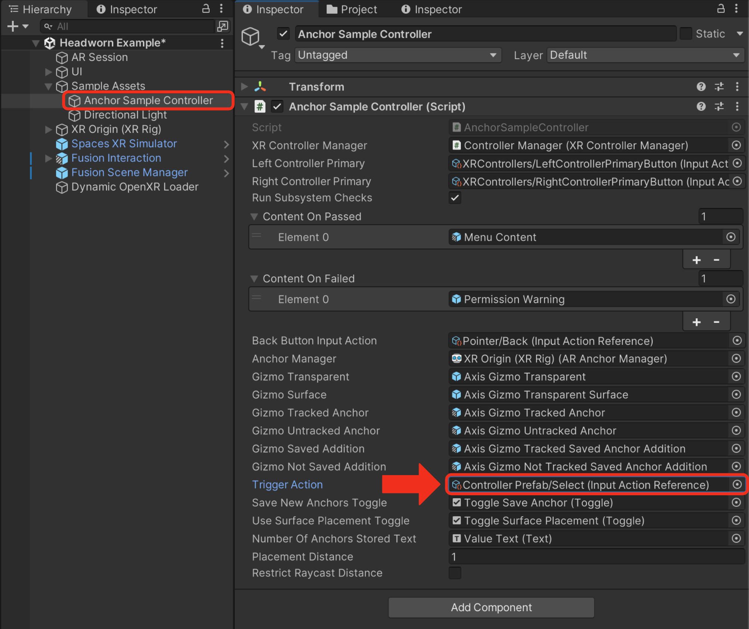This screenshot has height=629, width=749.
Task: Pick object for Trigger Action field
Action: coord(737,484)
